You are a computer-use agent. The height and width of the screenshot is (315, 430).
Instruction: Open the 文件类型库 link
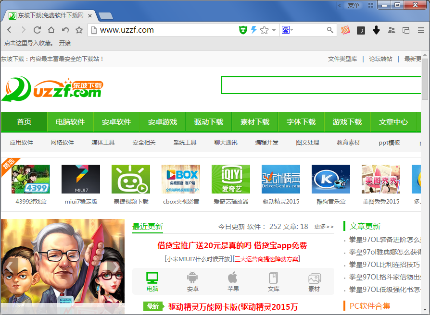point(342,59)
